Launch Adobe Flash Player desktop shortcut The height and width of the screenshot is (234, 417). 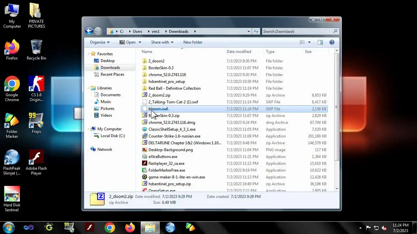(36, 162)
